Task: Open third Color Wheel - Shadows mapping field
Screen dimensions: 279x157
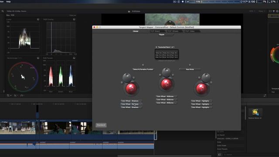Action: 131,107
